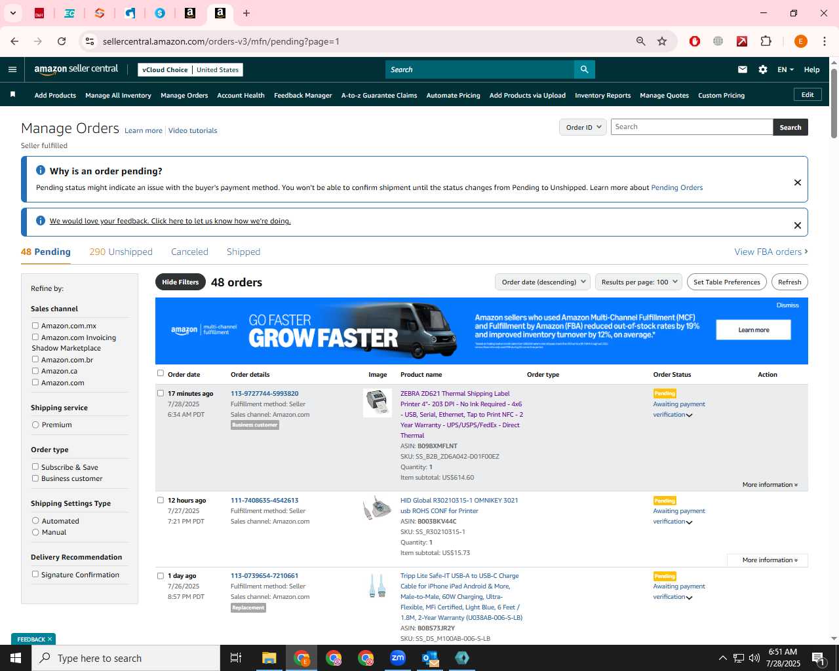Click the magnifier button beside header Search

[x=584, y=69]
